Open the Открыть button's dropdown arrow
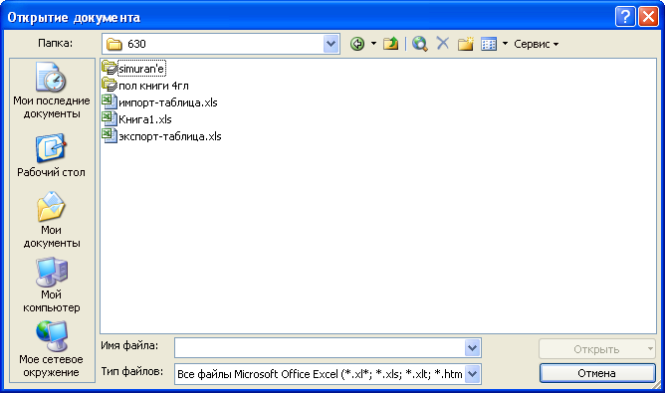This screenshot has width=665, height=393. pos(650,349)
